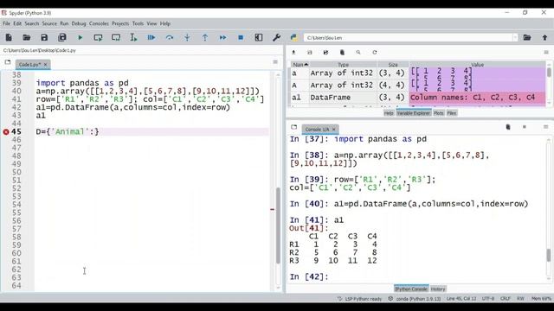Image resolution: width=554 pixels, height=311 pixels.
Task: Step out of function in debugger
Action: click(205, 37)
